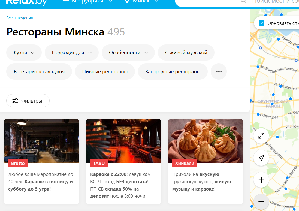
Task: Zoom in the map with plus button
Action: point(261,180)
